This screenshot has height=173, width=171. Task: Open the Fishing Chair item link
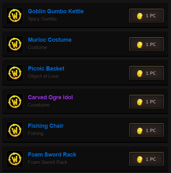pyautogui.click(x=46, y=126)
